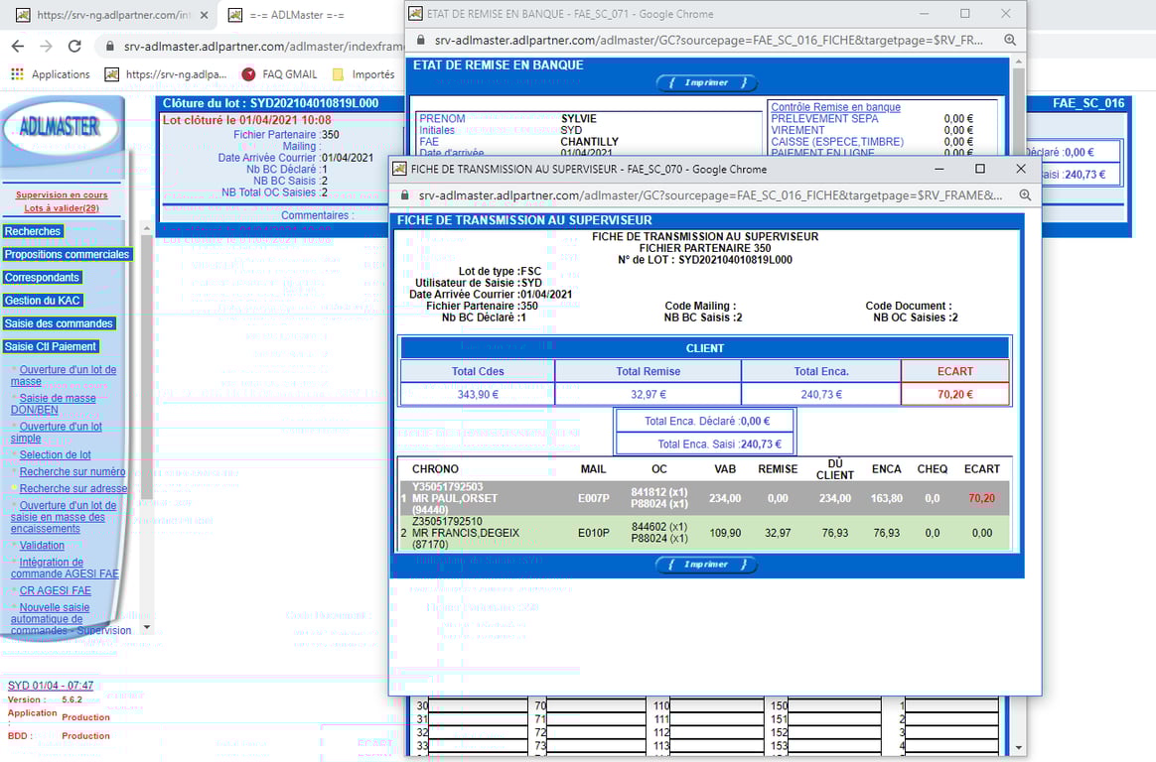
Task: Reload the ADLMaster page
Action: (74, 47)
